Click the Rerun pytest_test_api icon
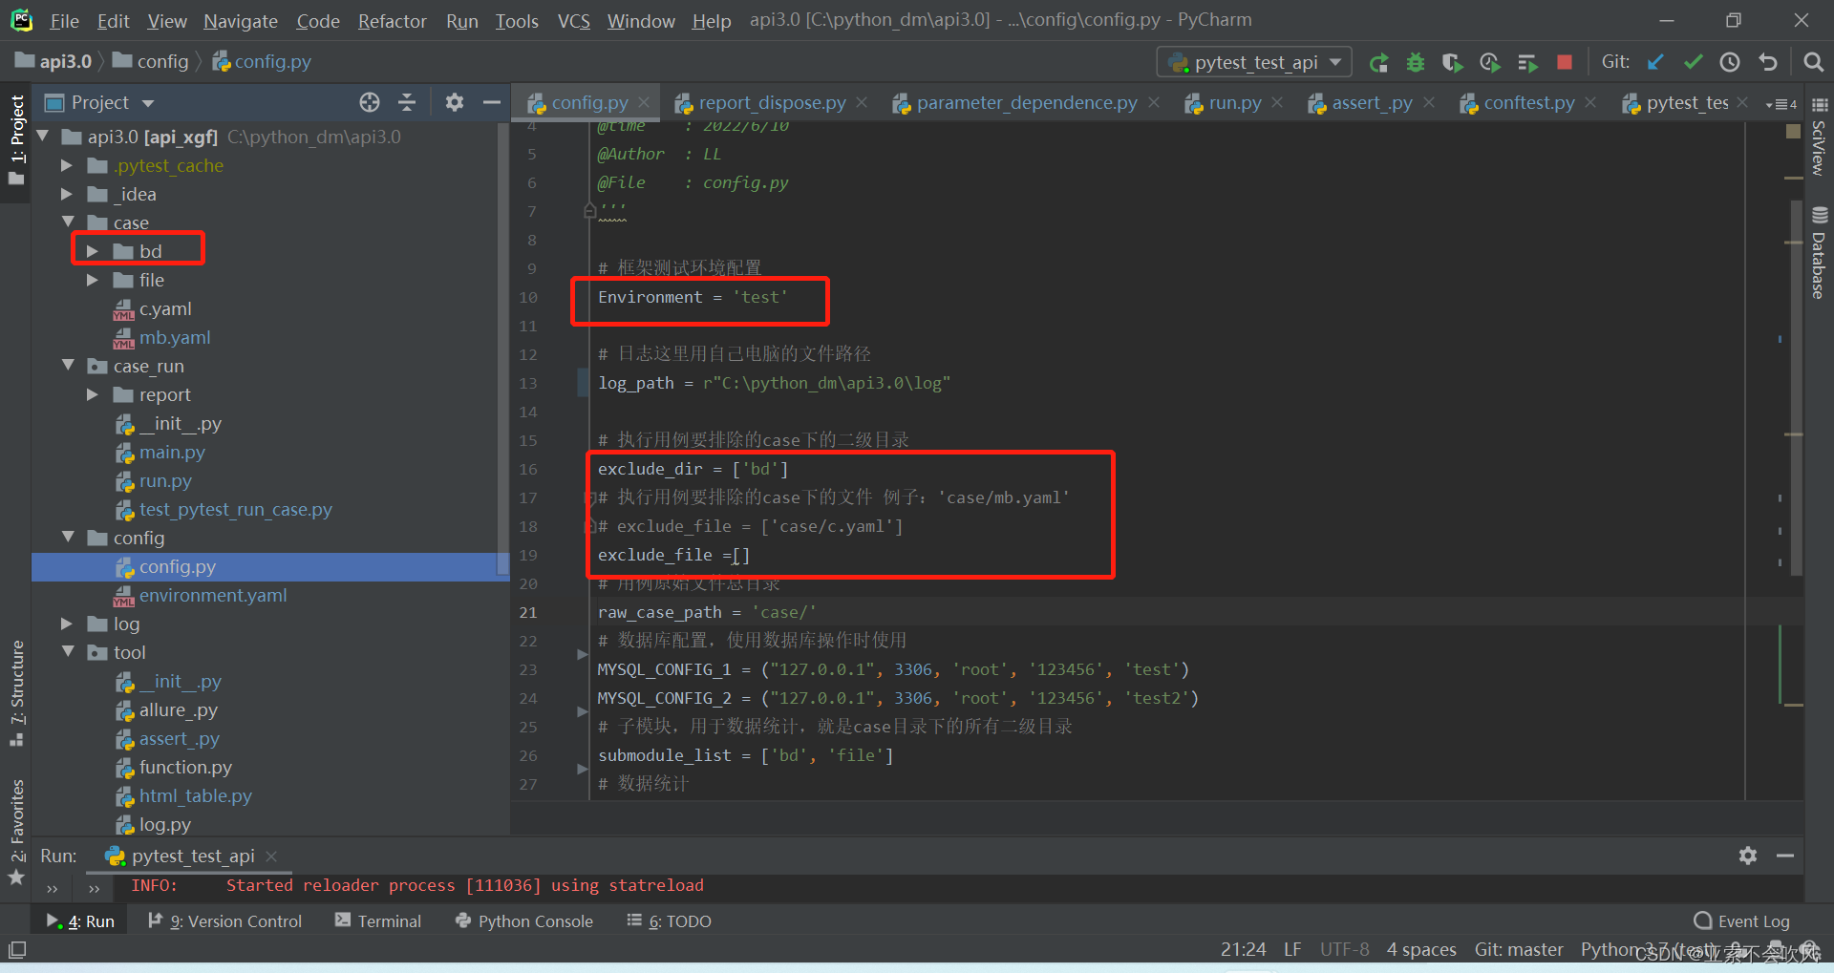Screen dimensions: 1834x973 coord(1378,63)
